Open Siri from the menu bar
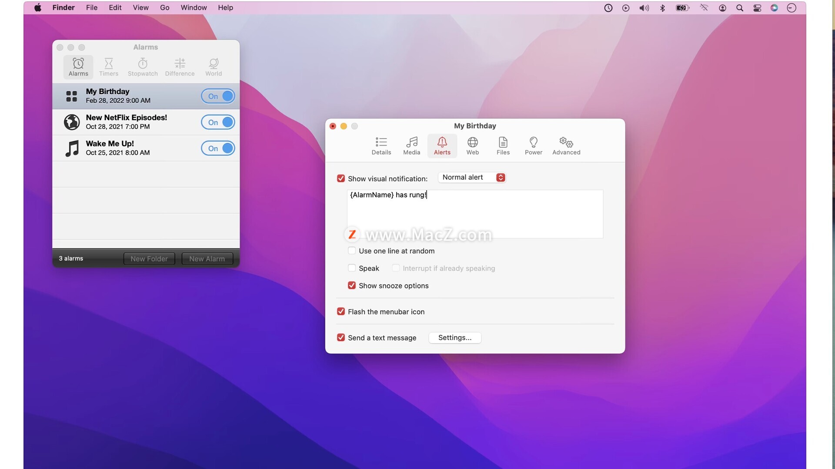This screenshot has width=835, height=469. [774, 8]
